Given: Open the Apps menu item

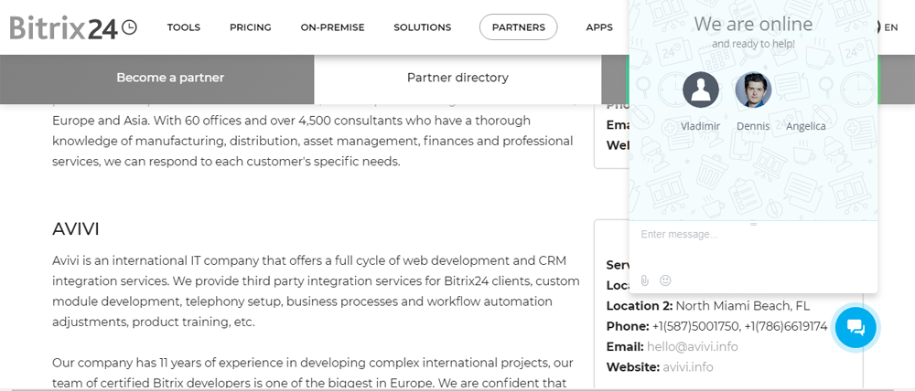Looking at the screenshot, I should [x=599, y=27].
